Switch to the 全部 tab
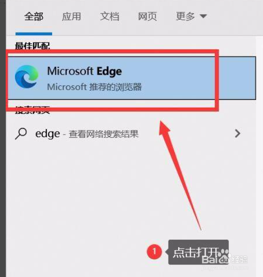The image size is (263, 277). point(34,17)
